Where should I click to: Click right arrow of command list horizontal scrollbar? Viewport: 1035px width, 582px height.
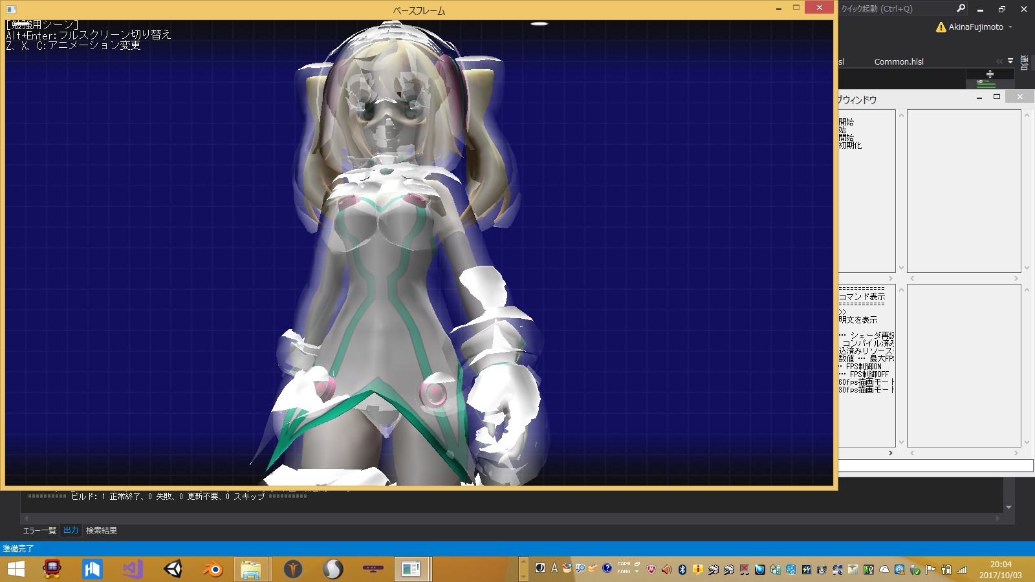(891, 453)
